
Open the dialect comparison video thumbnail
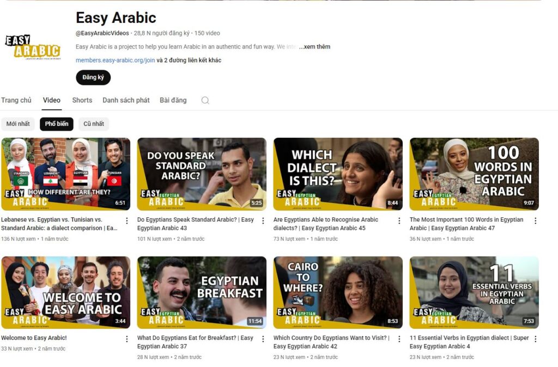coord(66,174)
